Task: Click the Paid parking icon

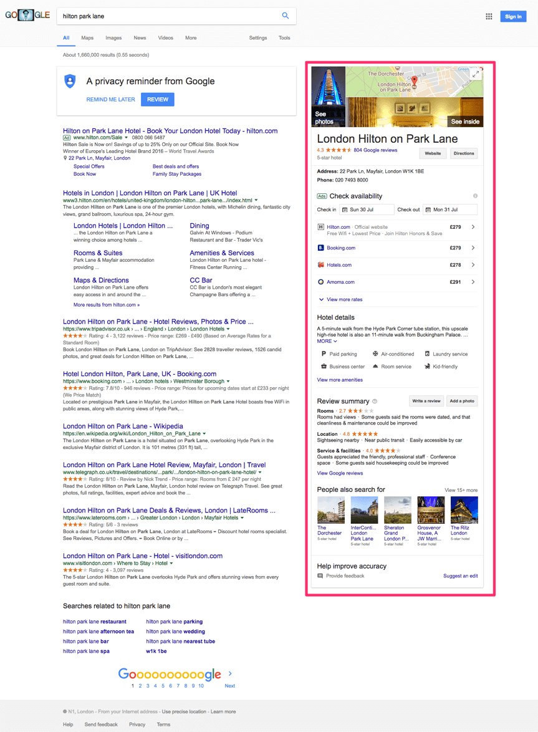Action: [324, 354]
